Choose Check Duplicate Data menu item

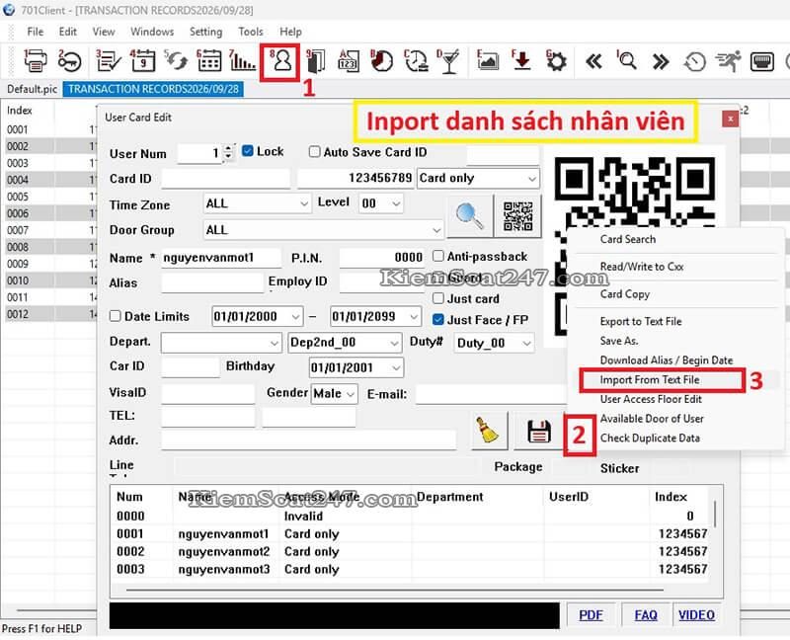point(650,439)
